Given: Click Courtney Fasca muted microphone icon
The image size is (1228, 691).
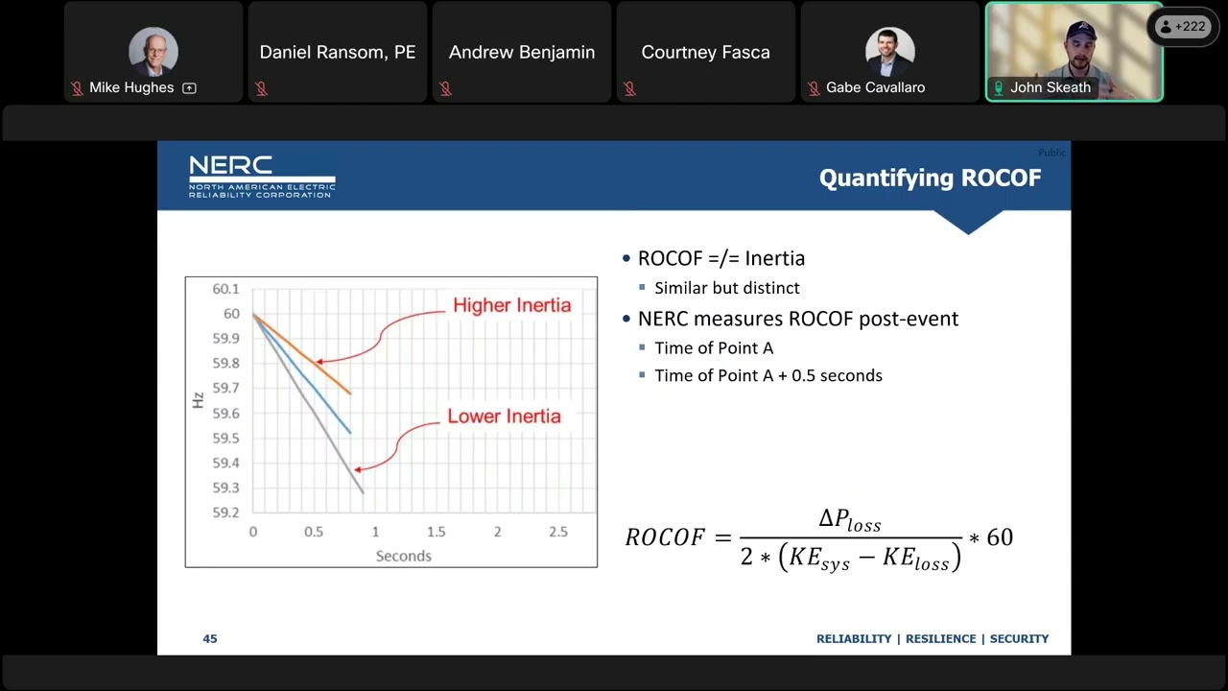Looking at the screenshot, I should (629, 88).
